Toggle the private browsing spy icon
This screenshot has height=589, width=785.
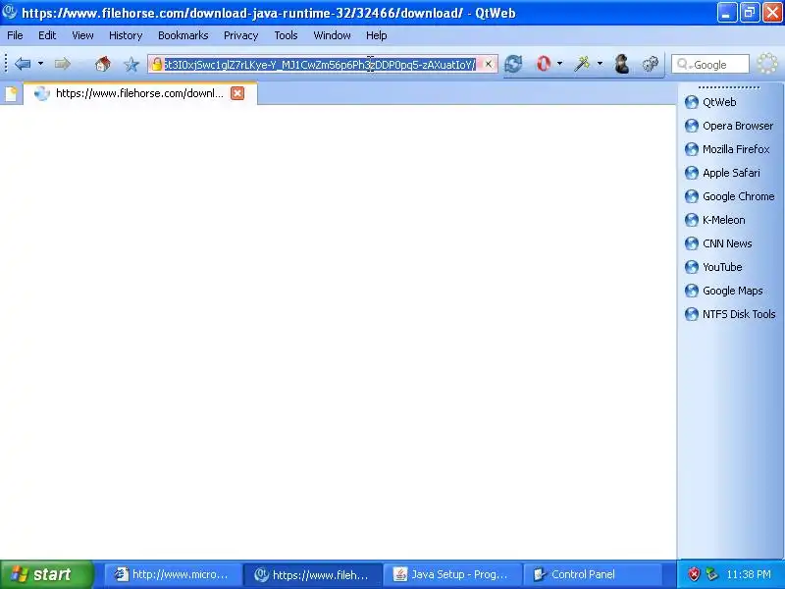click(622, 64)
